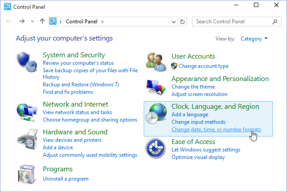Click Let Windows suggest settings
Screen dimensions: 287x192
206,150
